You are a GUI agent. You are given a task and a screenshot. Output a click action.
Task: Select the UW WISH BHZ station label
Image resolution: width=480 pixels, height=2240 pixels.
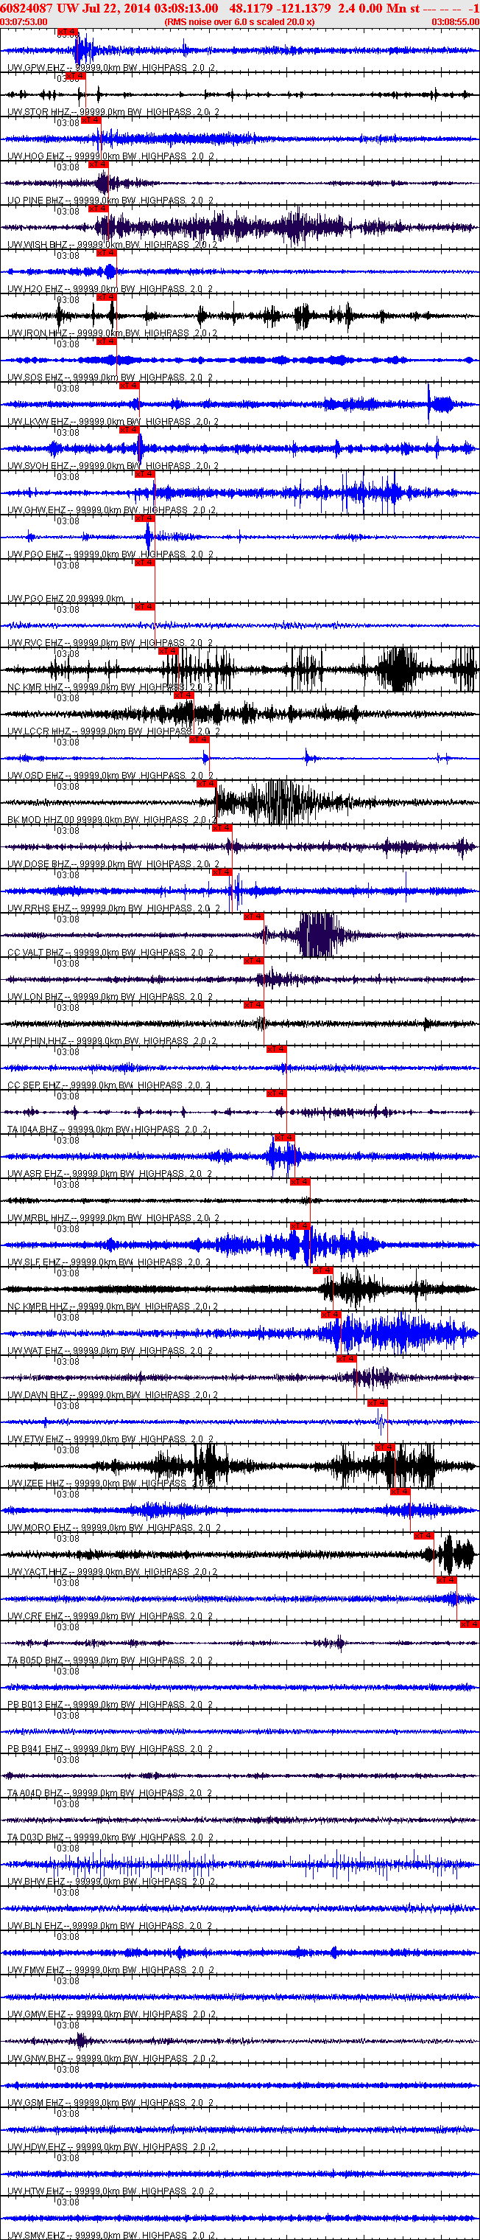coord(112,246)
